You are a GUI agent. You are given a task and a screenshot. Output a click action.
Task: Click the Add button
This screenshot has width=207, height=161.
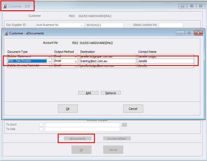88,93
